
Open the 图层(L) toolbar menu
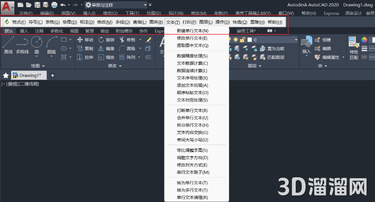(206, 22)
